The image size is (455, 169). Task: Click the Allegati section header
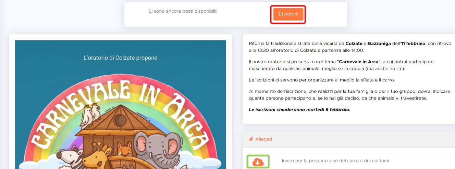349,139
